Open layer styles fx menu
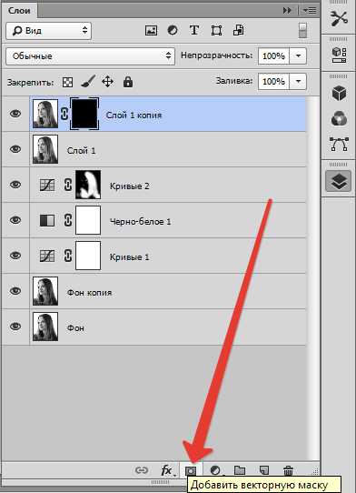356x493 pixels. pyautogui.click(x=166, y=470)
